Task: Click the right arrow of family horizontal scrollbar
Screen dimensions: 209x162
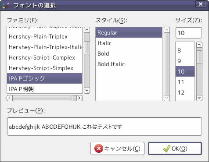Action: 79,98
